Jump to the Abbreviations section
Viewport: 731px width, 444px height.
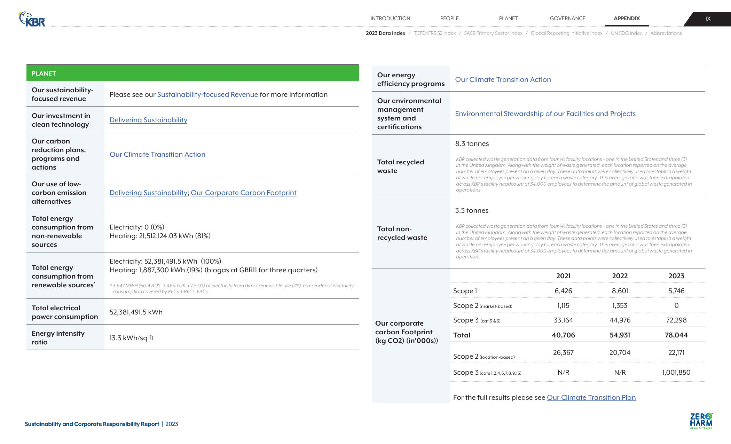tap(666, 33)
